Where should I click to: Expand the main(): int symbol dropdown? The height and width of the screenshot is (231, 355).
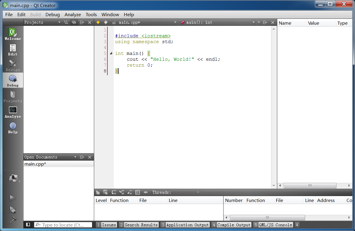coord(253,22)
